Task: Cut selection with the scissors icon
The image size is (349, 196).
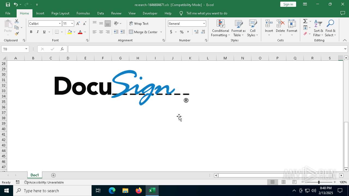Action: pos(17,21)
